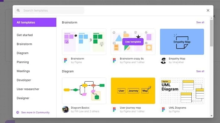Click 'by Viraj Aher' author text
Screen dimensions: 220x123
click(x=176, y=62)
